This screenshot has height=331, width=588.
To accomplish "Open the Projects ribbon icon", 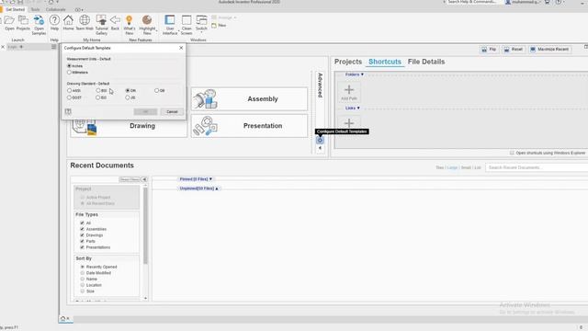I will tap(23, 20).
